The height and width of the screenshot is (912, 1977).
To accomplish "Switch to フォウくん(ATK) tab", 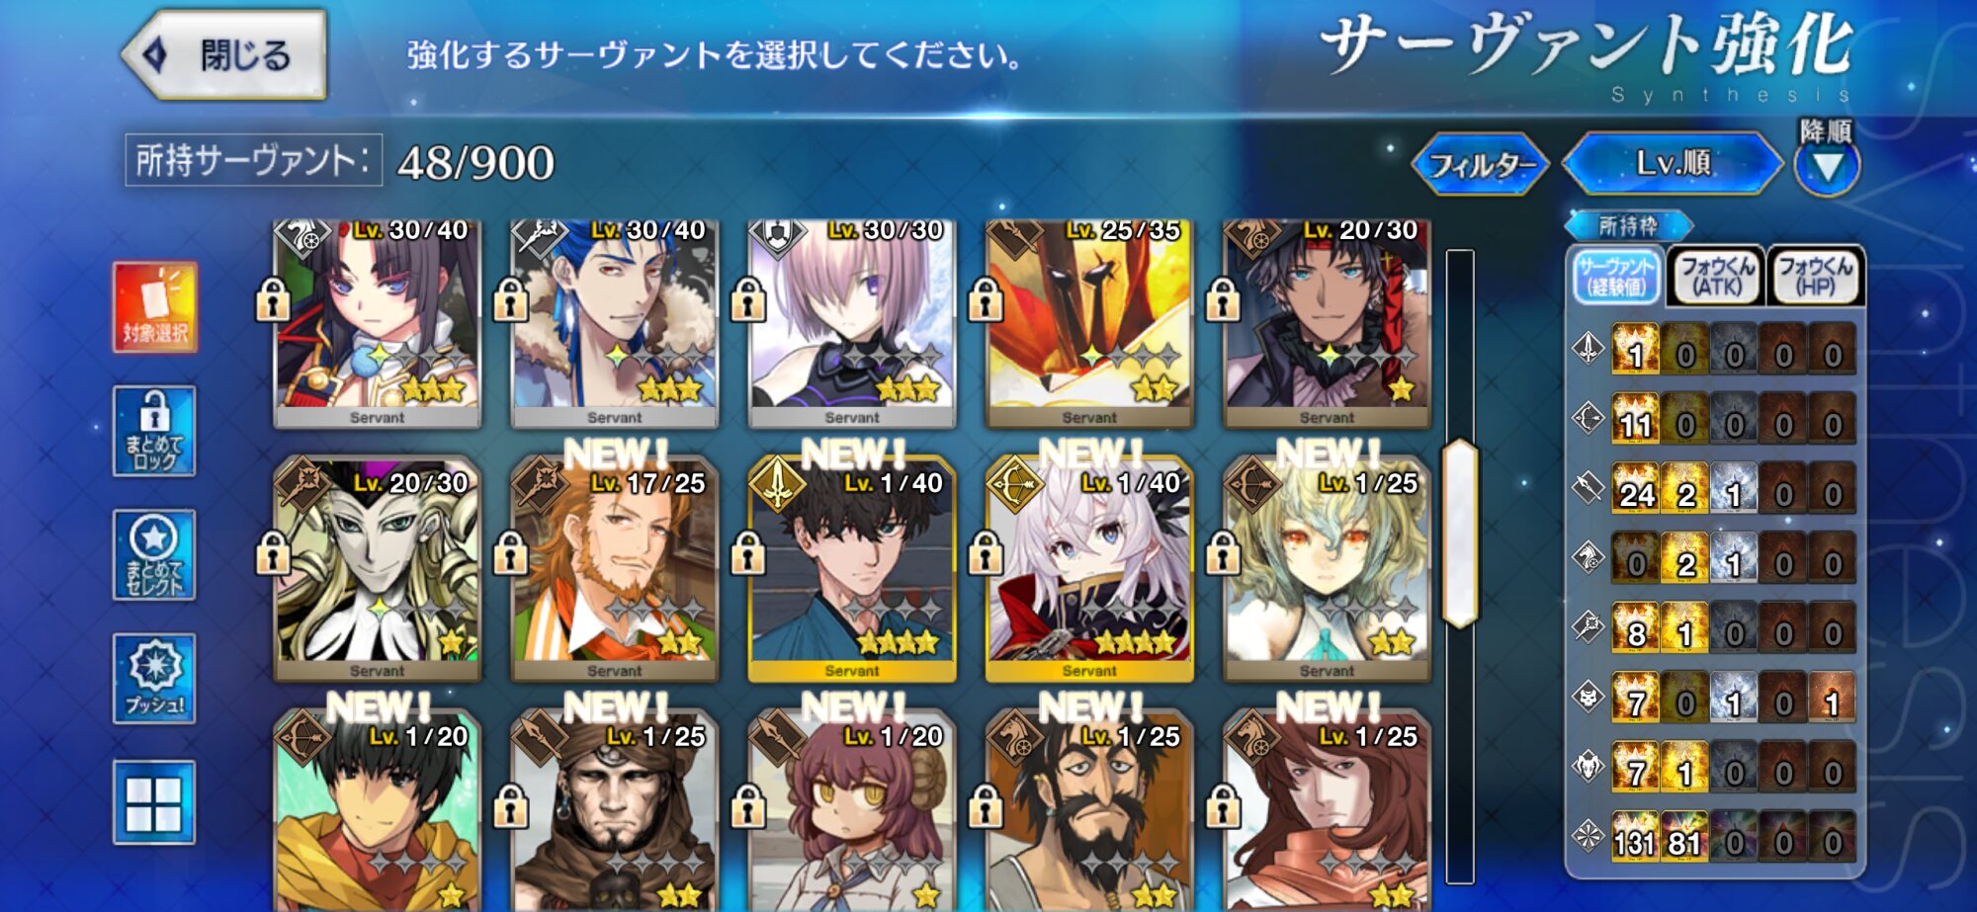I will 1716,276.
